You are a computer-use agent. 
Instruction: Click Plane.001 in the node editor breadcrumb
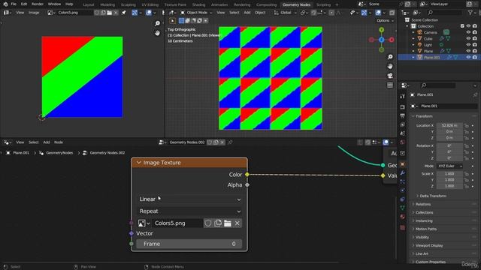21,153
